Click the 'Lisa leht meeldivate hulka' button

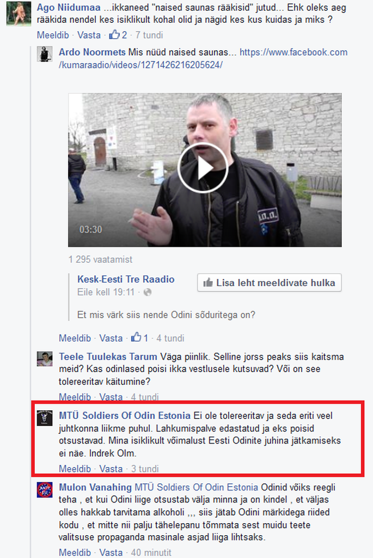pyautogui.click(x=270, y=283)
